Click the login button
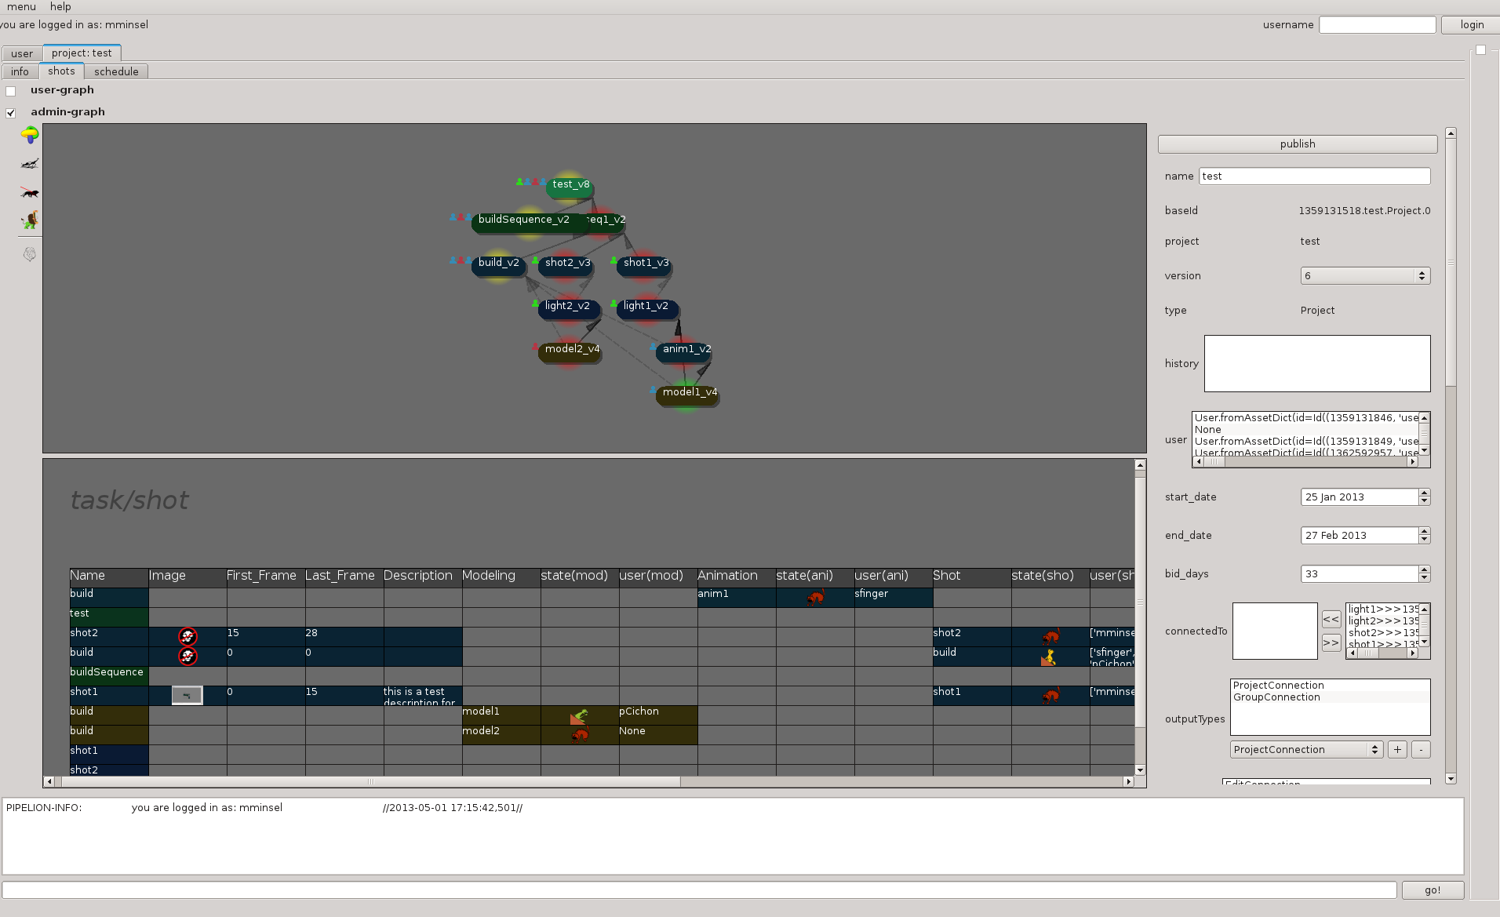1500x917 pixels. pyautogui.click(x=1471, y=25)
